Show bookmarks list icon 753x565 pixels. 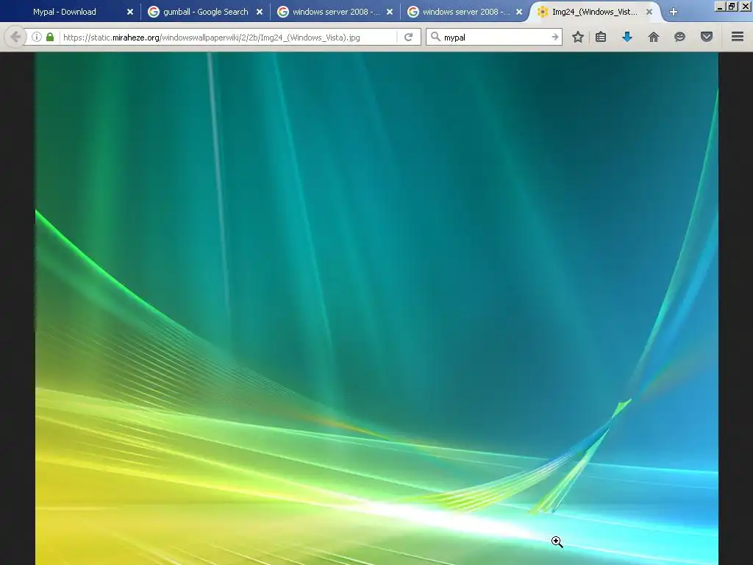[601, 37]
